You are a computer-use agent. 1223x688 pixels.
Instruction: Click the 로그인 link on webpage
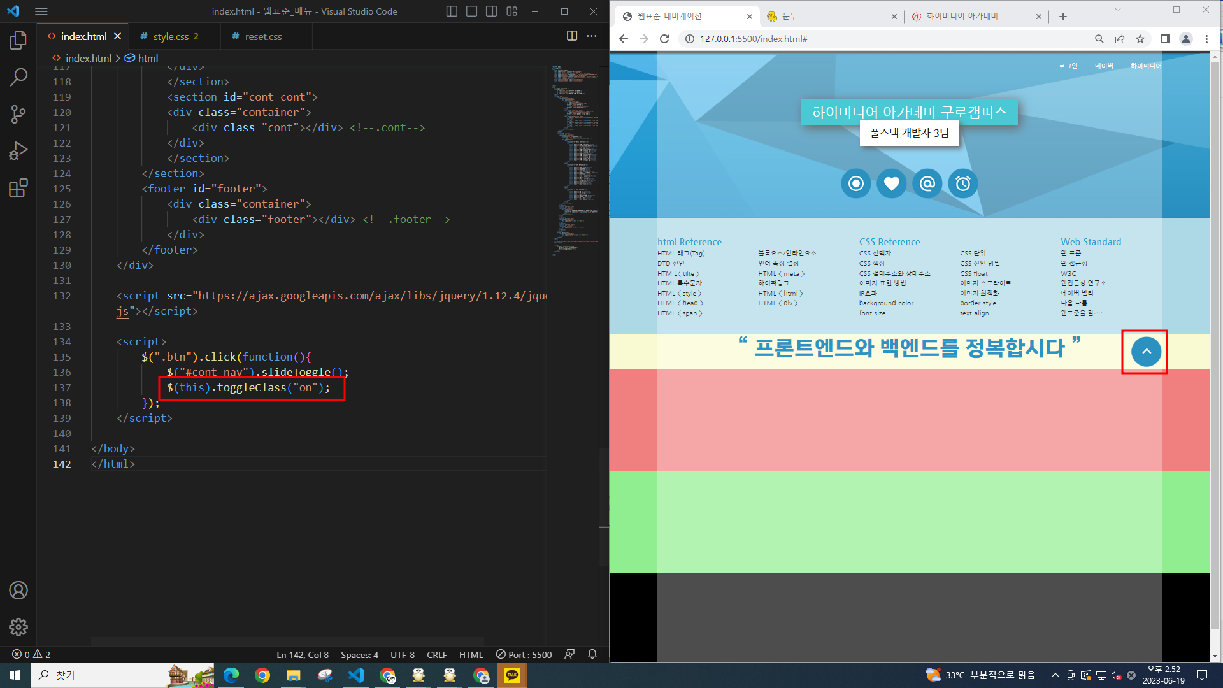click(1068, 66)
